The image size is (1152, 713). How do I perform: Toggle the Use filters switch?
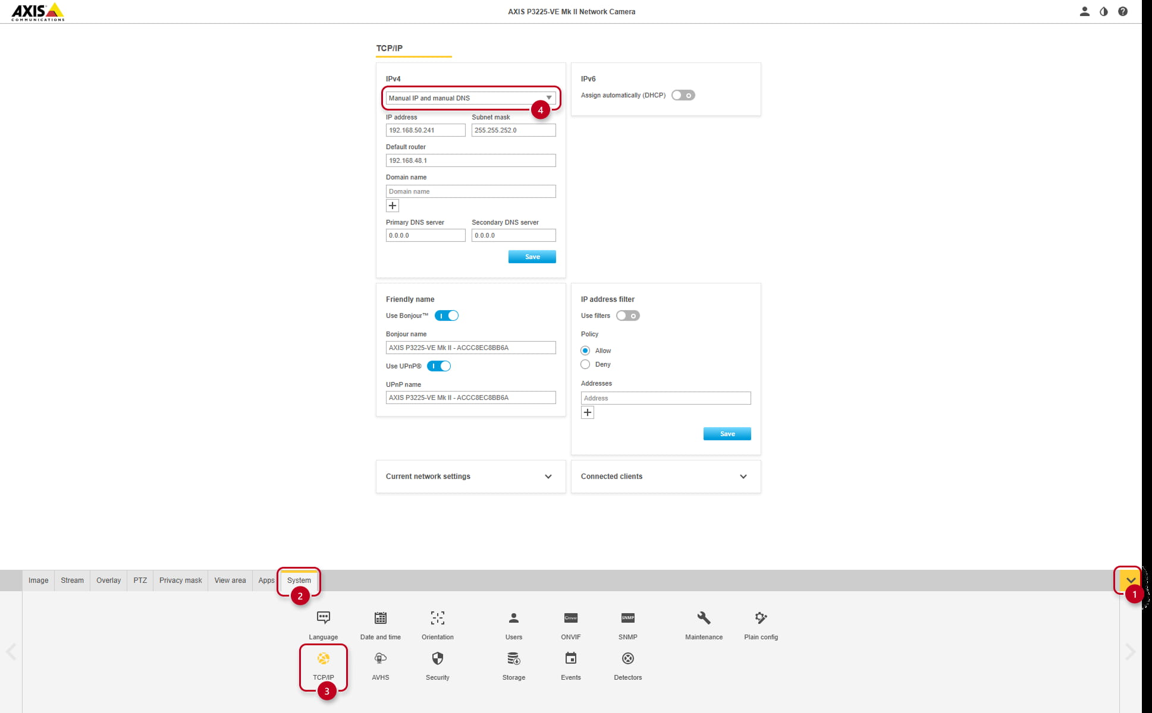(x=628, y=316)
